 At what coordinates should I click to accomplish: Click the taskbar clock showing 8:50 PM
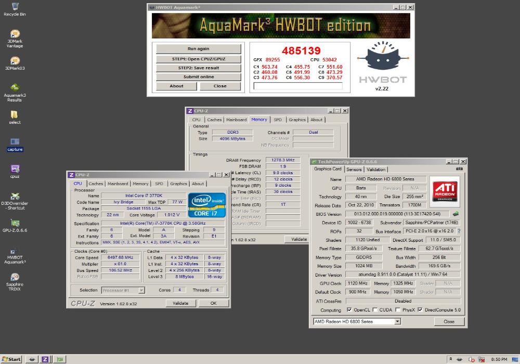point(499,359)
